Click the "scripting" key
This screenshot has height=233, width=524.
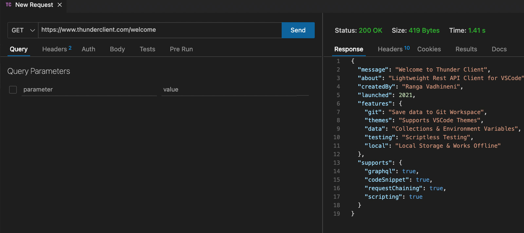[383, 197]
